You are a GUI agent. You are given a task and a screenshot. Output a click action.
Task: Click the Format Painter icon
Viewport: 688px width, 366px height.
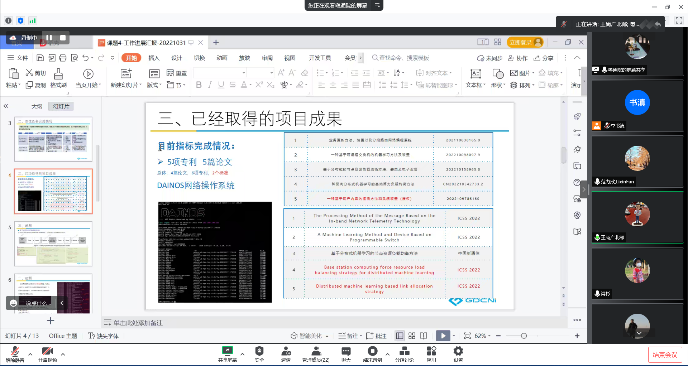pos(58,74)
